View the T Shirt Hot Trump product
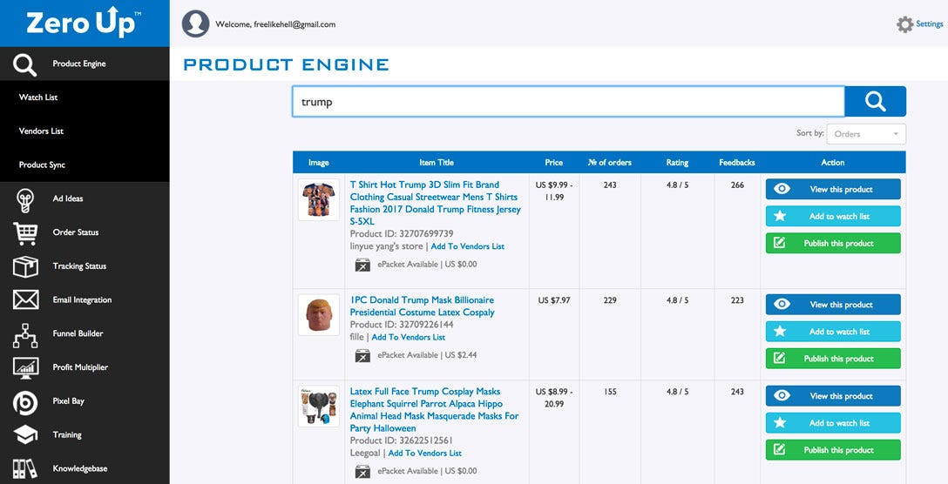The width and height of the screenshot is (948, 484). coord(833,189)
